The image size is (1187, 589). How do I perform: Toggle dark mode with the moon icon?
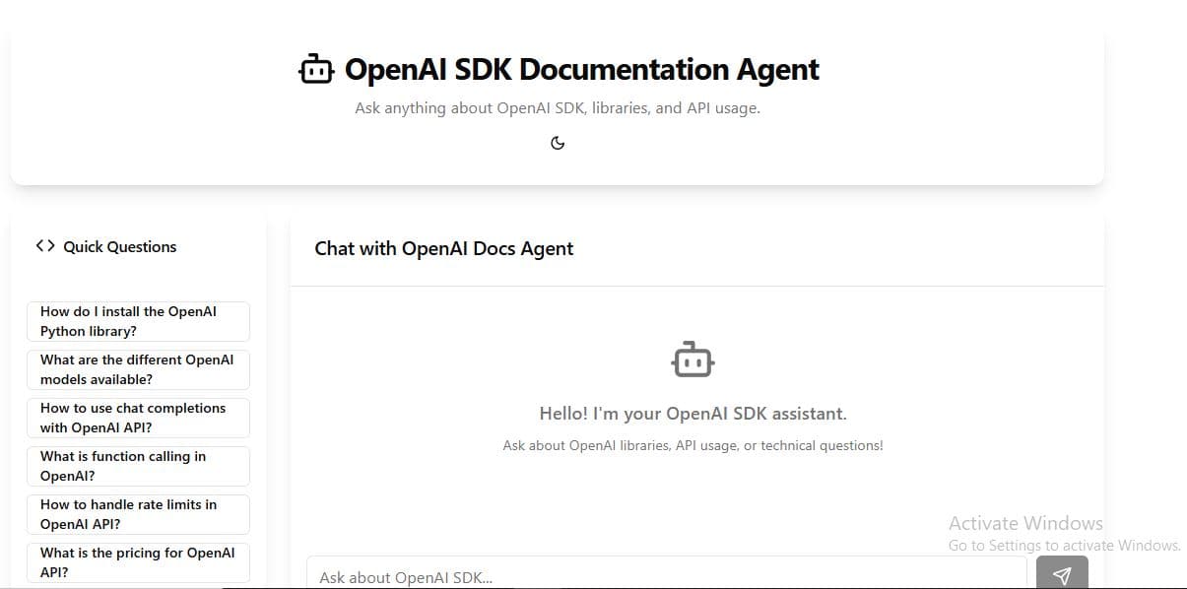point(558,142)
